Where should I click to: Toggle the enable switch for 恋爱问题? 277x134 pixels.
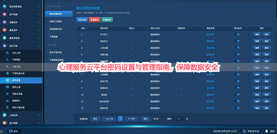(x=237, y=55)
